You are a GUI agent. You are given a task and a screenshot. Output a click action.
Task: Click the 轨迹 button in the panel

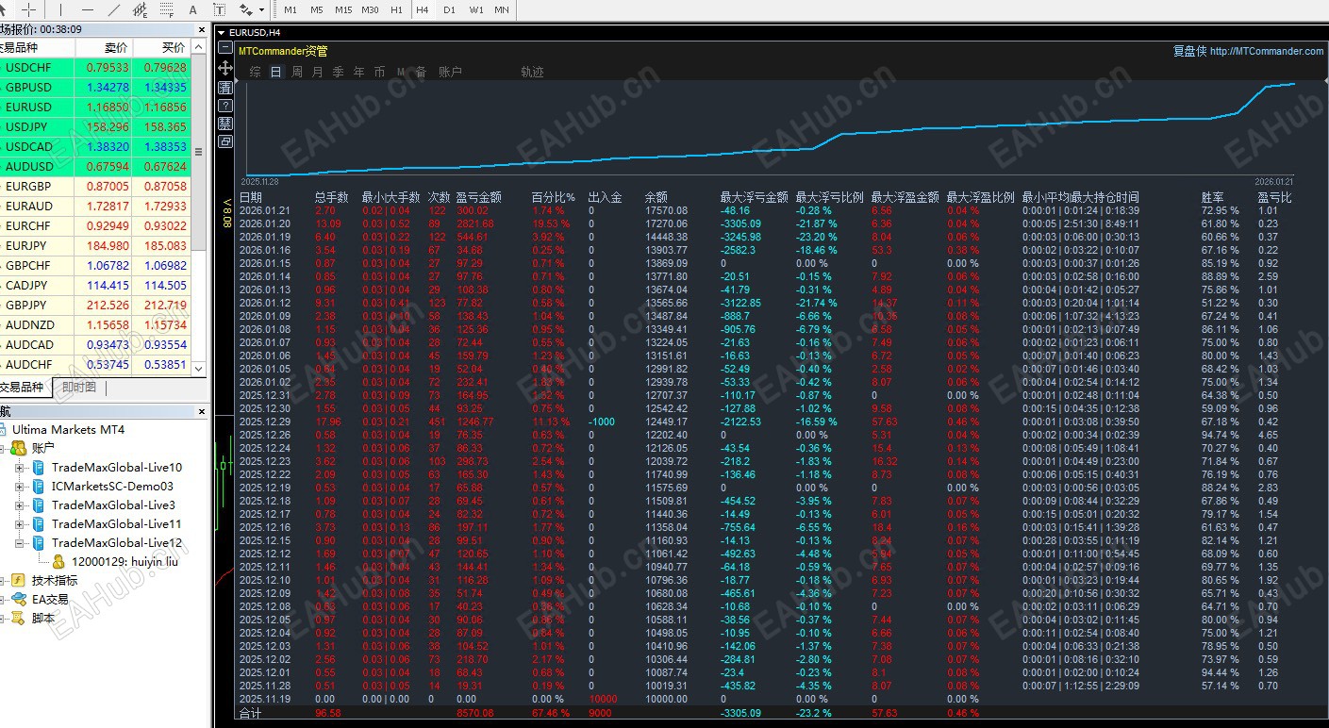(532, 72)
